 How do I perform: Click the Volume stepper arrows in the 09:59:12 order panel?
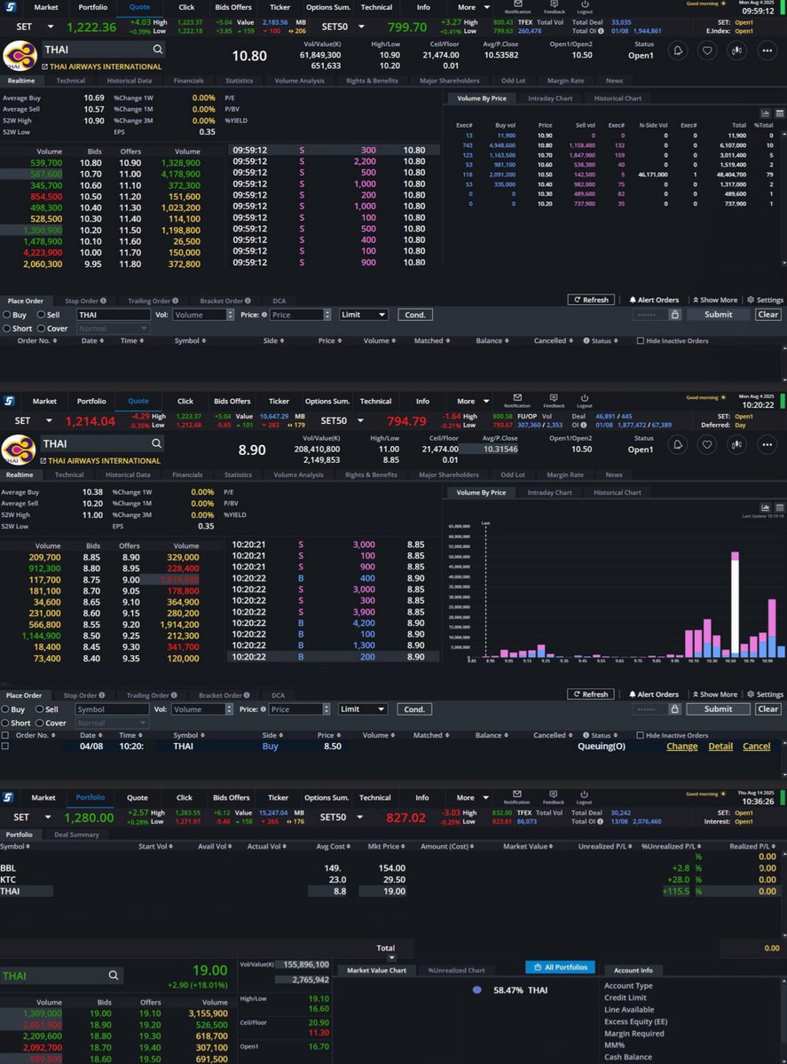tap(230, 315)
